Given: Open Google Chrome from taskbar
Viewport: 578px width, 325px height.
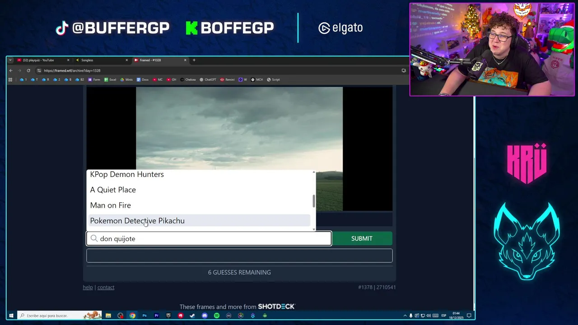Looking at the screenshot, I should click(x=132, y=316).
